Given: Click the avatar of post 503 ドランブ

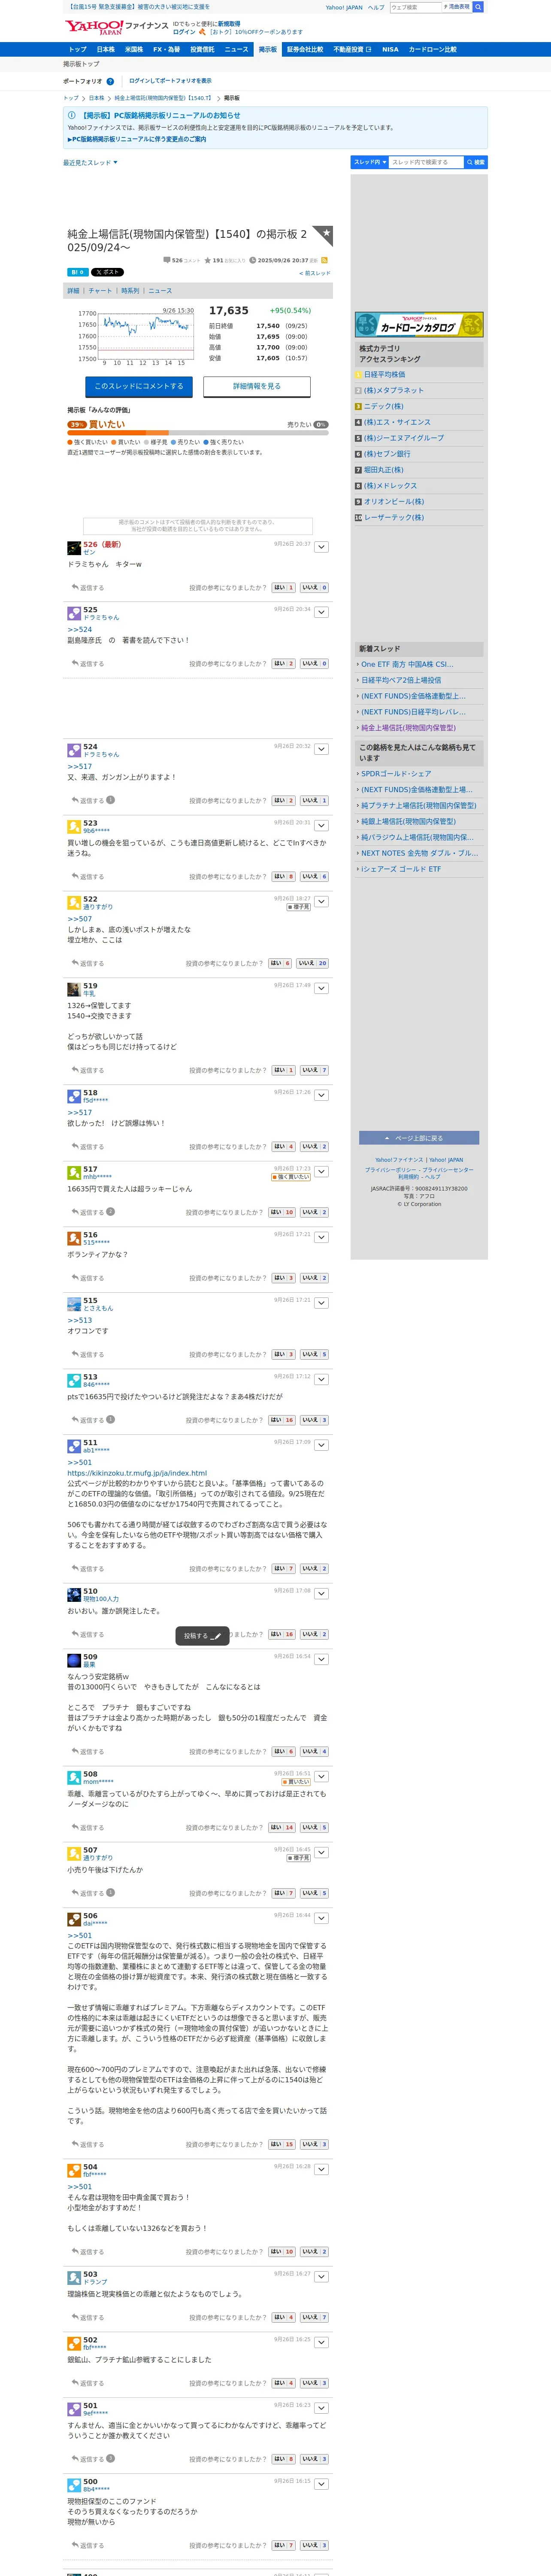Looking at the screenshot, I should (x=74, y=2277).
